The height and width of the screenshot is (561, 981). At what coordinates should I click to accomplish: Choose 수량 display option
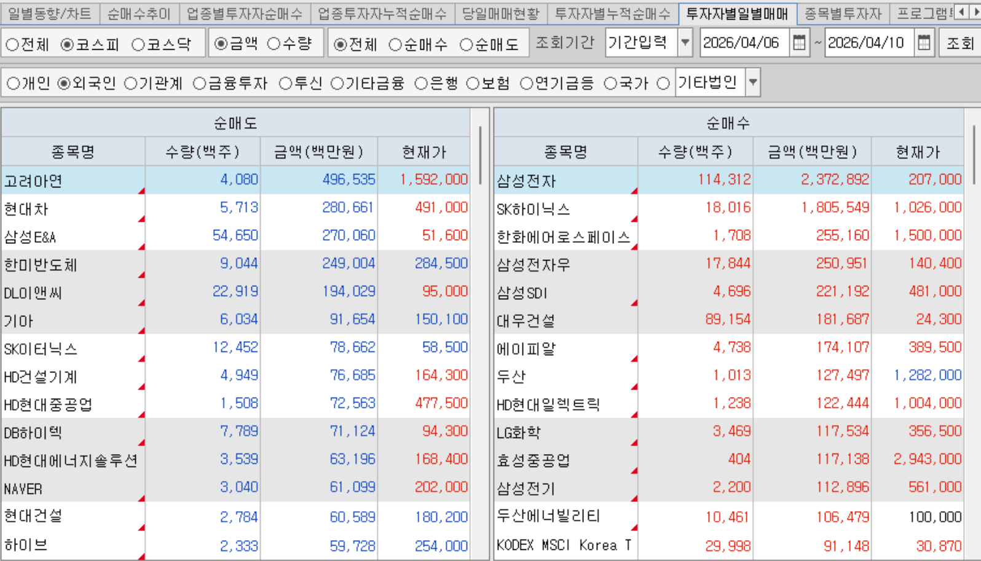pos(274,44)
